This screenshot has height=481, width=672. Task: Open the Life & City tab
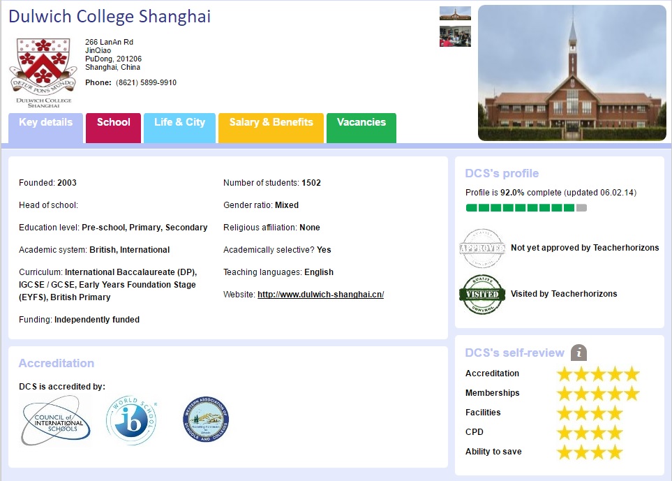(179, 128)
